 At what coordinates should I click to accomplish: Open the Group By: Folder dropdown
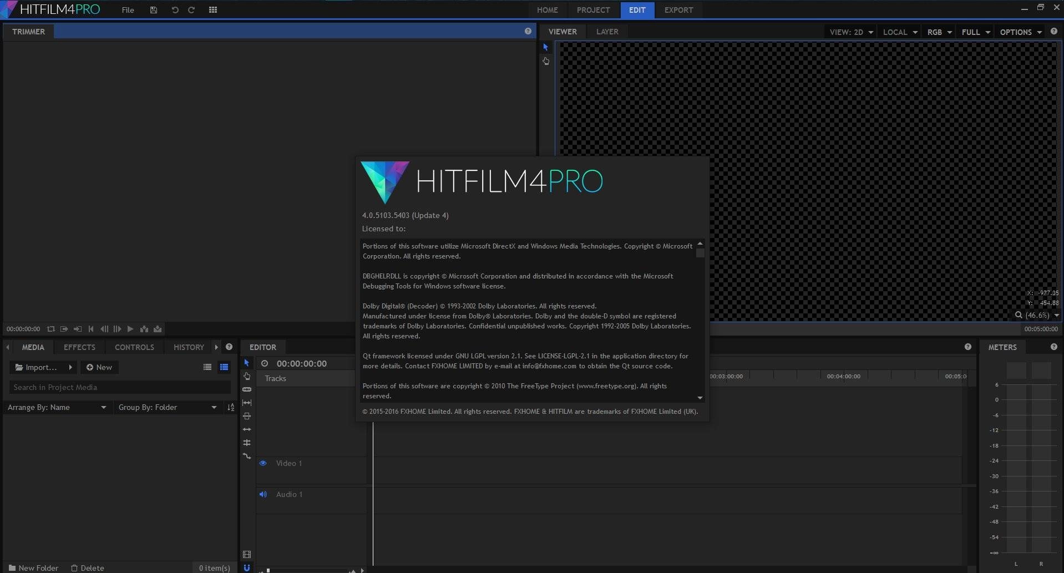[168, 408]
